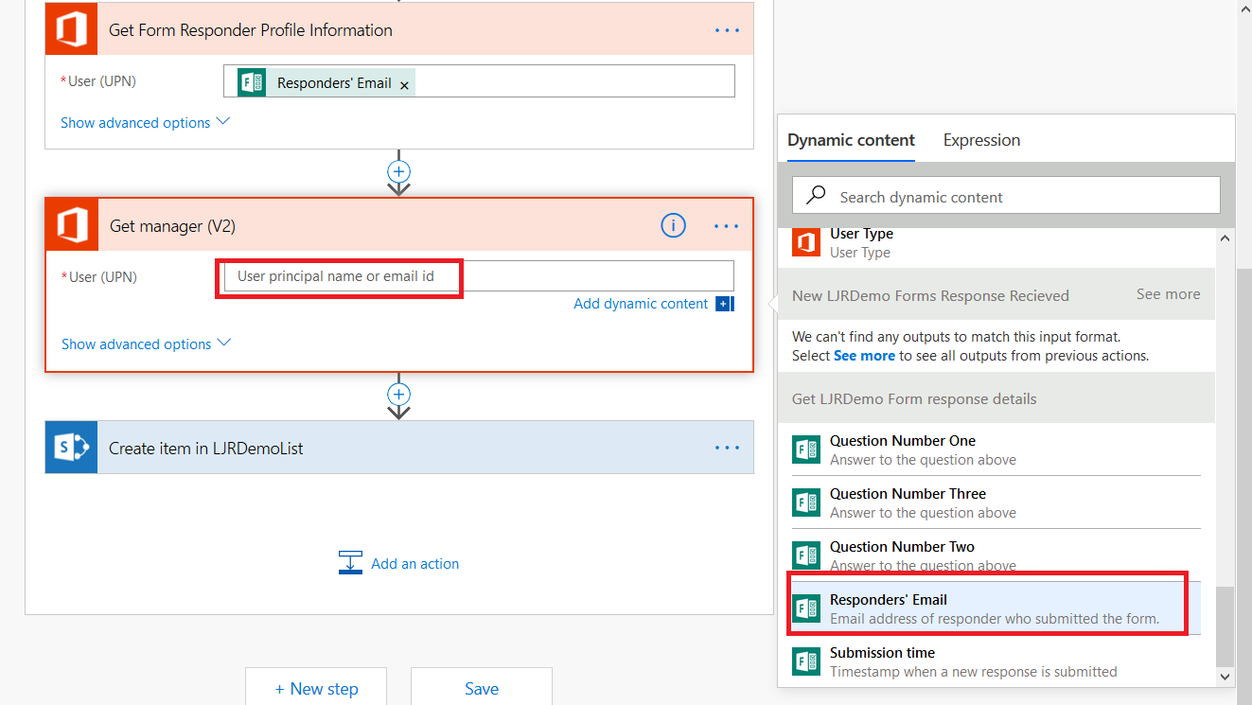Click the Office 365 icon on Get Form Responder Profile Information
The width and height of the screenshot is (1252, 705).
point(71,30)
